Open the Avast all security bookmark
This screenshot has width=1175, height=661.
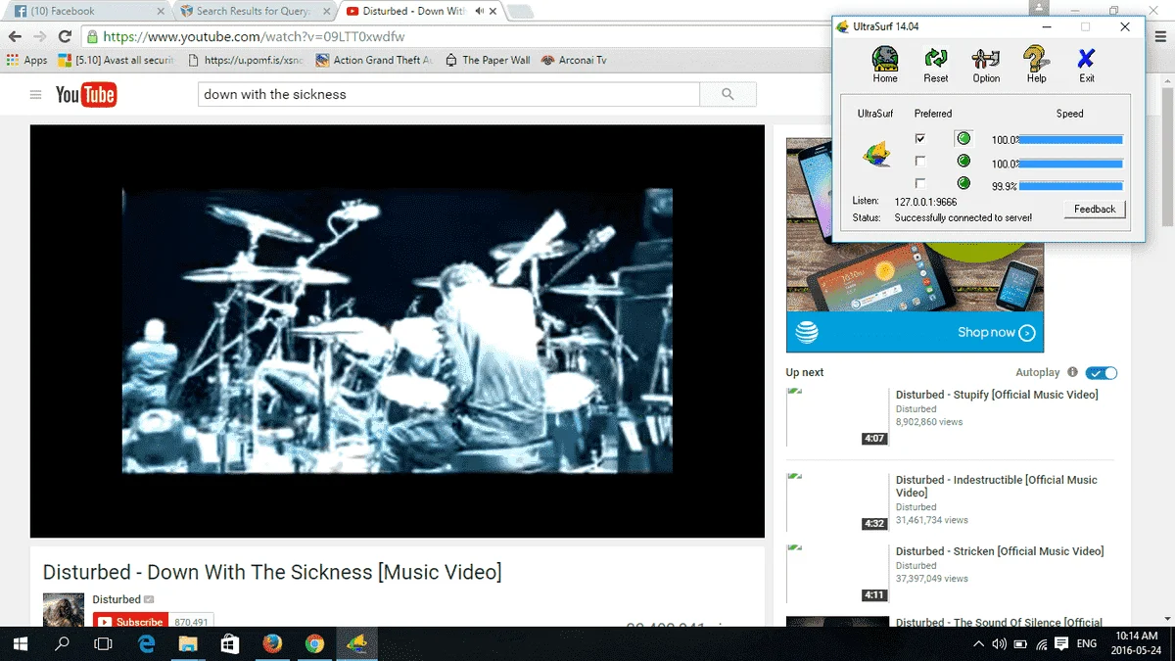116,60
